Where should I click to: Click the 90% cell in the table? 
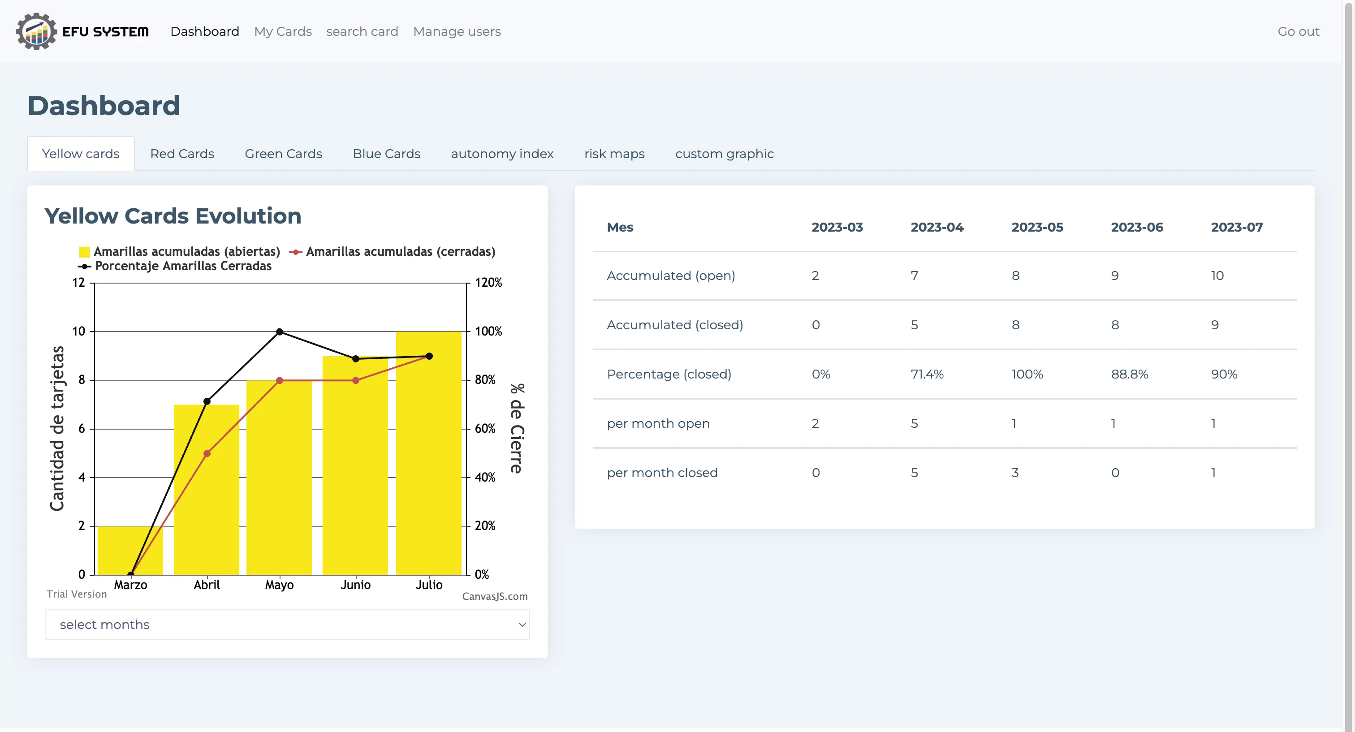(x=1224, y=375)
